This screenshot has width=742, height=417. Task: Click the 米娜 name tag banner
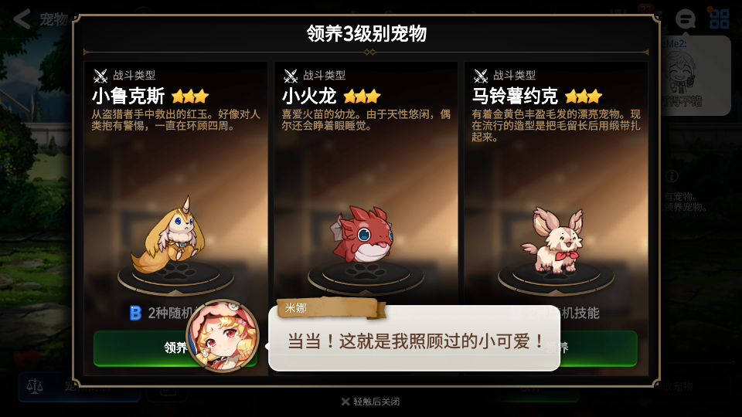coord(332,308)
